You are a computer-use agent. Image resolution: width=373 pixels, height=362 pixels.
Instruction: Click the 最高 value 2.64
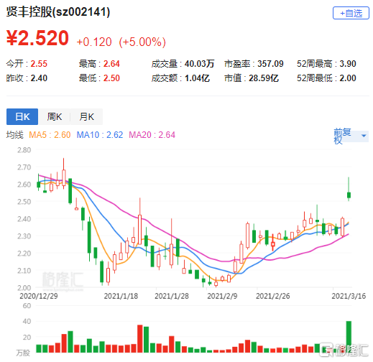pos(111,64)
